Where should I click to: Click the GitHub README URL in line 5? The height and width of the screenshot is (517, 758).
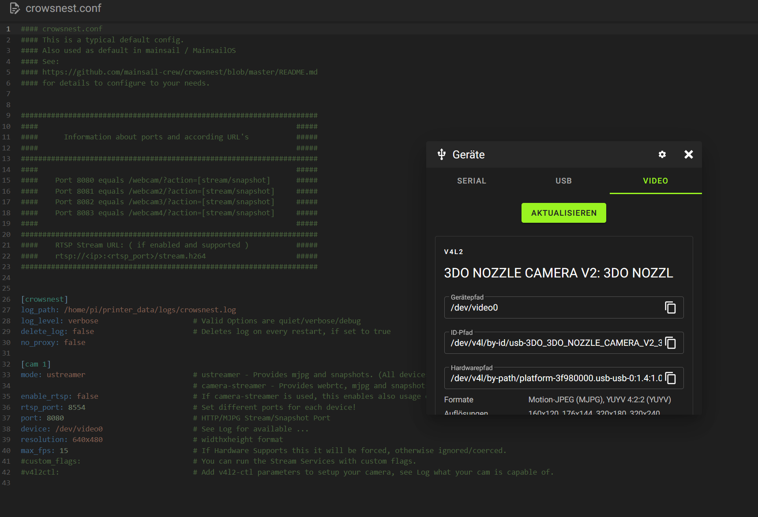pos(180,72)
